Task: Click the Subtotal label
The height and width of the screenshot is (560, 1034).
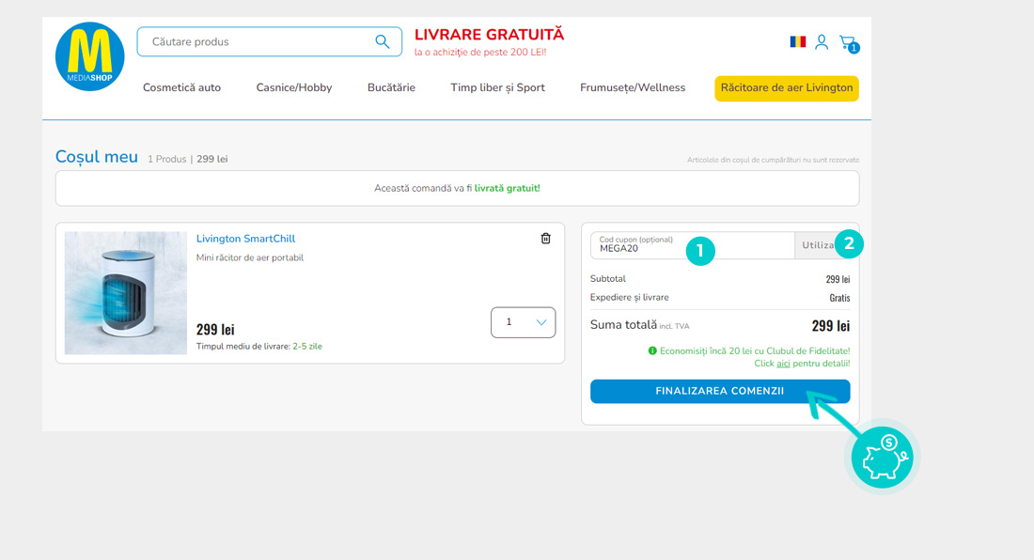Action: pos(608,279)
